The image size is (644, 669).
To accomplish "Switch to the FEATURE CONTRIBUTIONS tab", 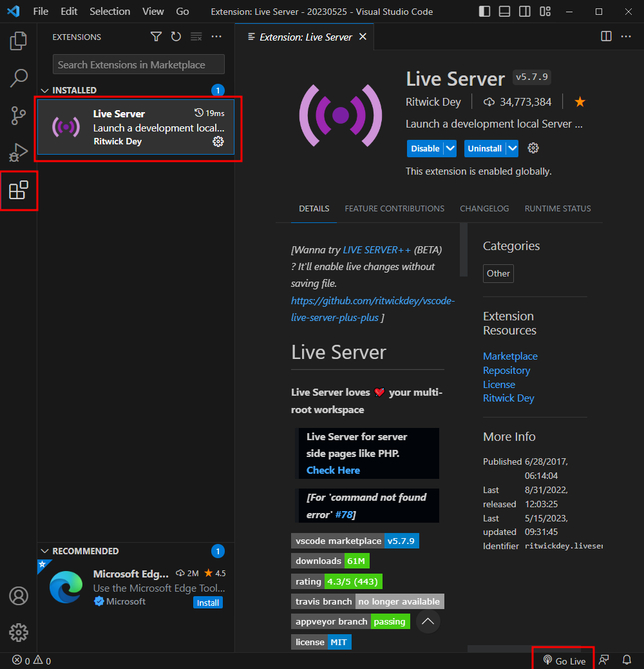I will pyautogui.click(x=394, y=209).
